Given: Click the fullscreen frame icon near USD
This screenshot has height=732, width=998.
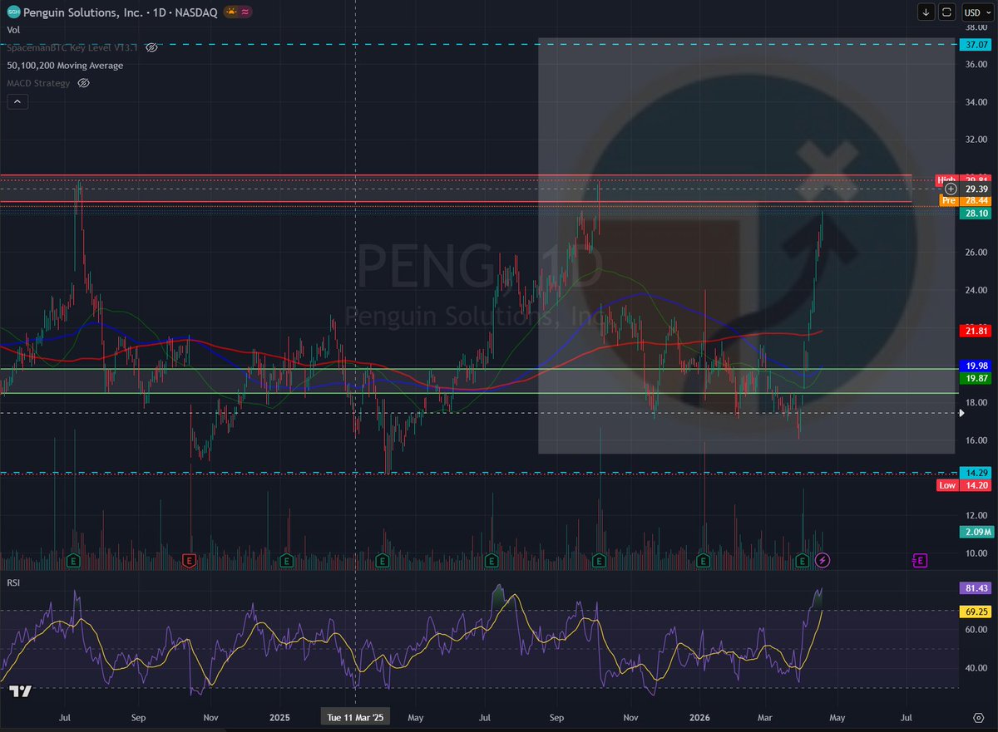Looking at the screenshot, I should [x=947, y=12].
